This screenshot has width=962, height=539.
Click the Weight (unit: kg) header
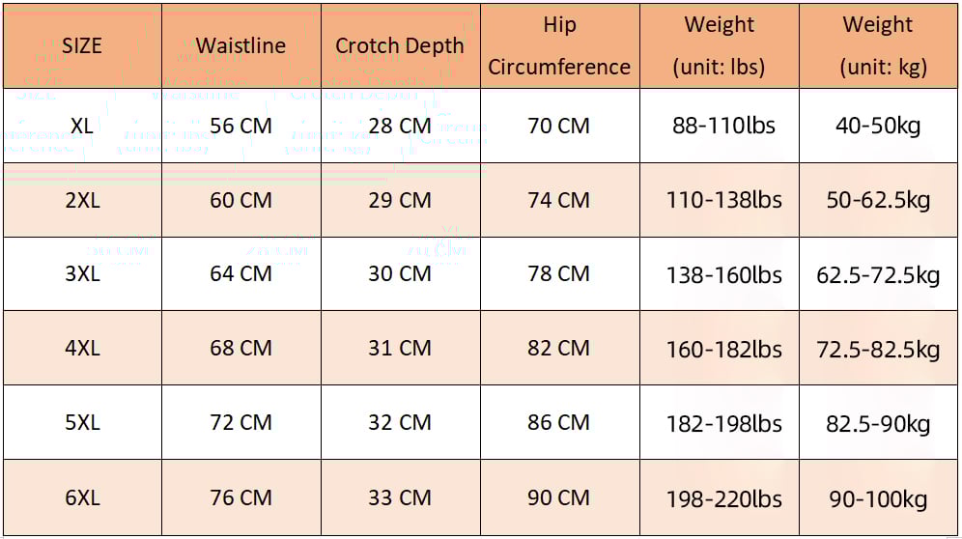(878, 46)
